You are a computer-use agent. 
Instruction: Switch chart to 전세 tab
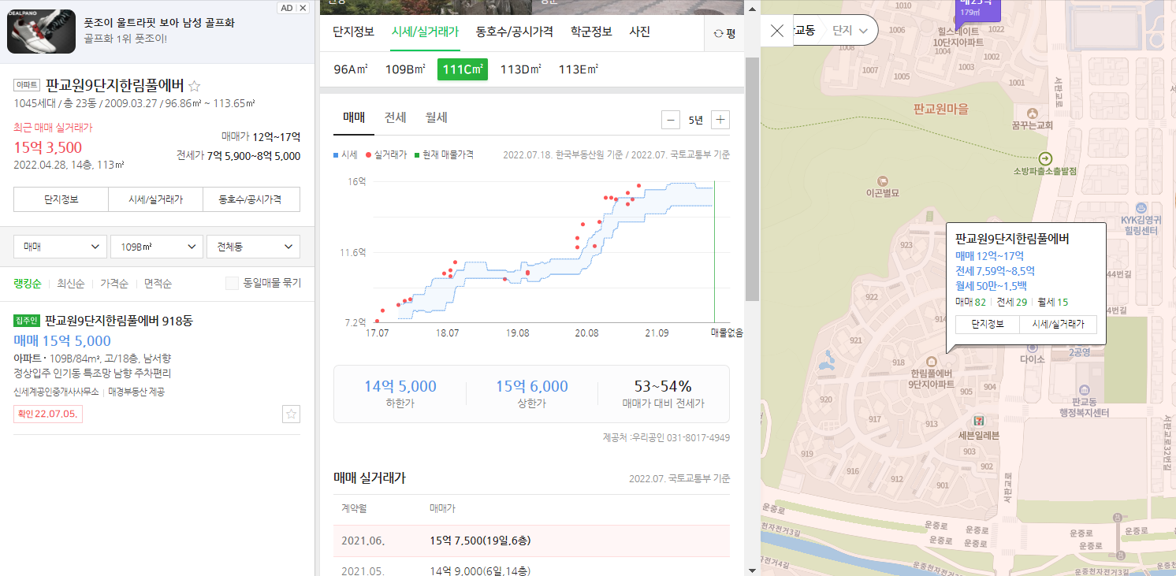pyautogui.click(x=396, y=118)
